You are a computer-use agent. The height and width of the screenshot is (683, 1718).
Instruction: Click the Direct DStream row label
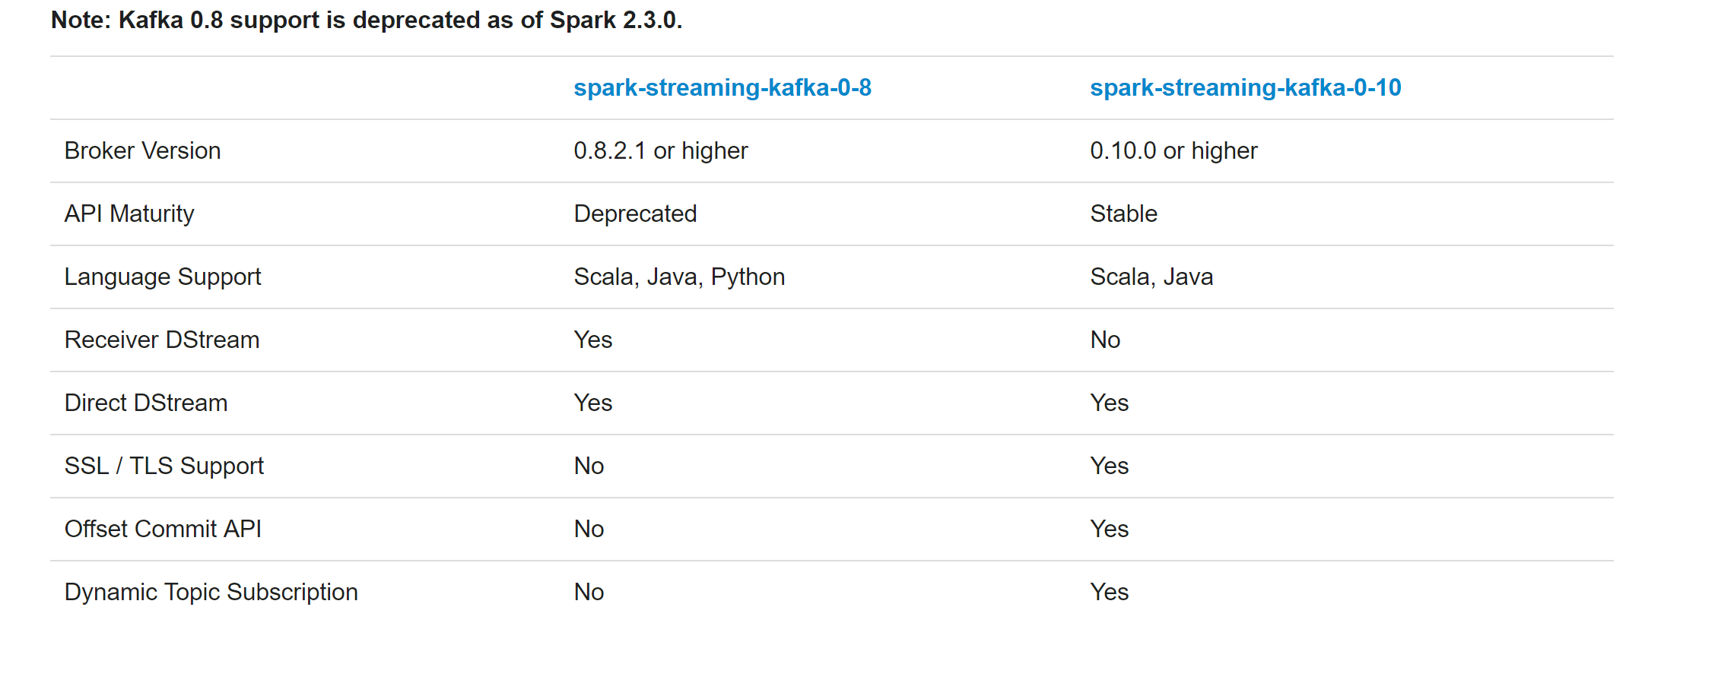pyautogui.click(x=146, y=403)
